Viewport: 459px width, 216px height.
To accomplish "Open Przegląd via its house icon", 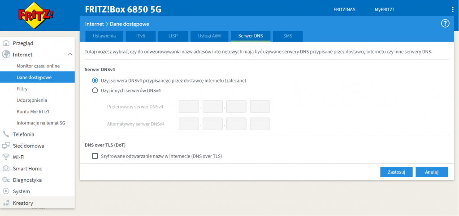I will (6, 43).
